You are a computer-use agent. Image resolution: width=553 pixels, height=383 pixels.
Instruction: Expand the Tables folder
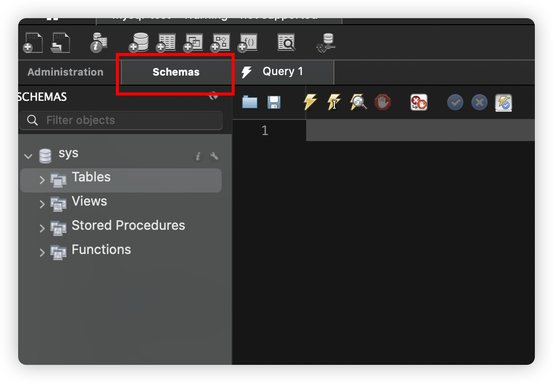coord(42,180)
